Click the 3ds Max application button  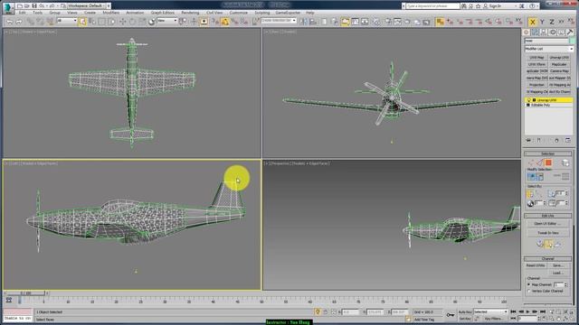8,8
